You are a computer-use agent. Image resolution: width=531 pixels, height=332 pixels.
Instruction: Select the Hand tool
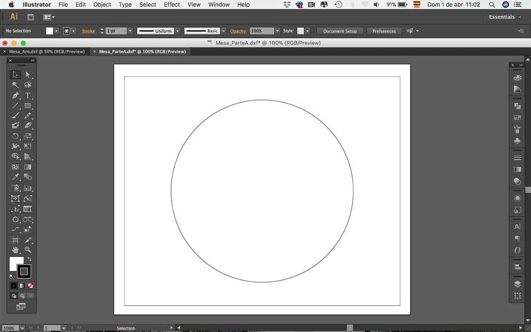(x=15, y=250)
